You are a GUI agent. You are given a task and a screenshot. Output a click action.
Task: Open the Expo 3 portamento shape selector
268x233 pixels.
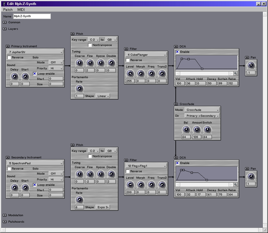click(x=103, y=207)
